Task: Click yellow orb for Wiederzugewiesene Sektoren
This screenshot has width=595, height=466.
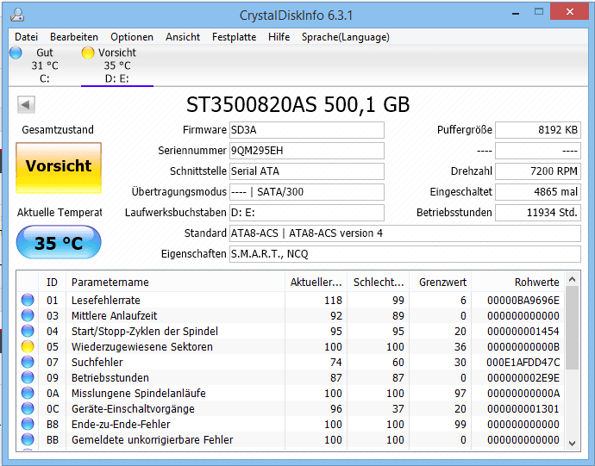Action: [x=28, y=346]
